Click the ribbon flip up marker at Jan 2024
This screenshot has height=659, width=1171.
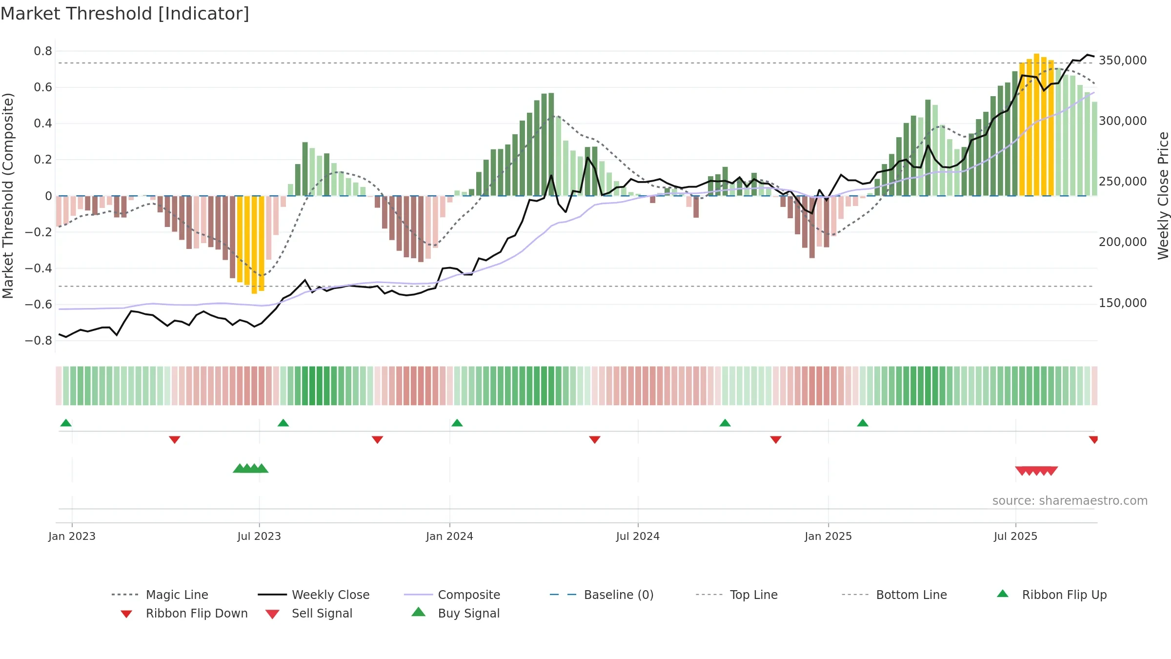[457, 423]
